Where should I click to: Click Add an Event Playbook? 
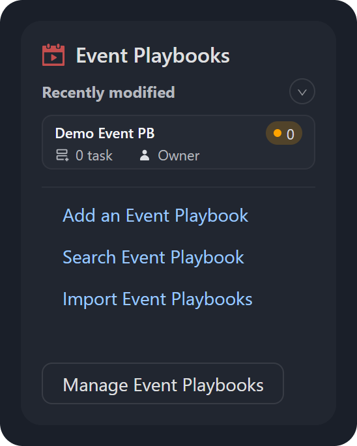(156, 215)
